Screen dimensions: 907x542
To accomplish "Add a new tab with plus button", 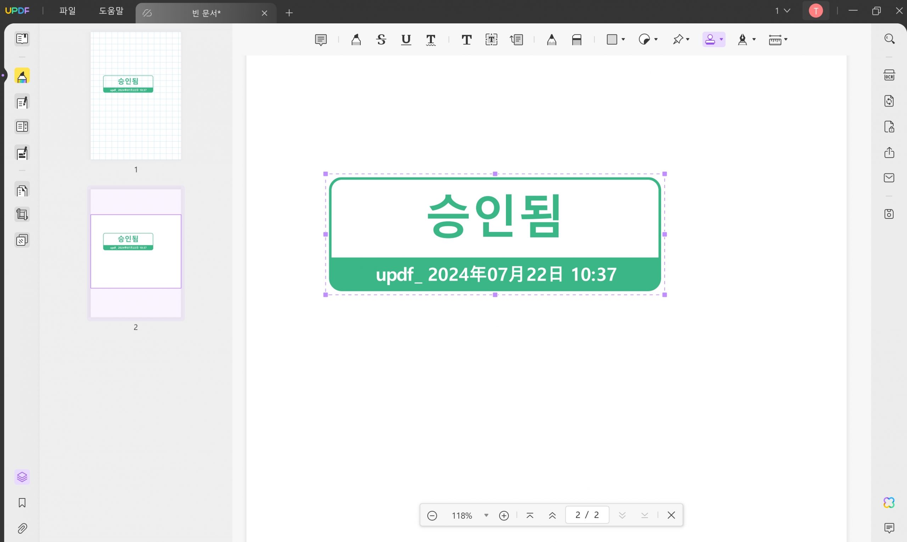I will pos(289,13).
